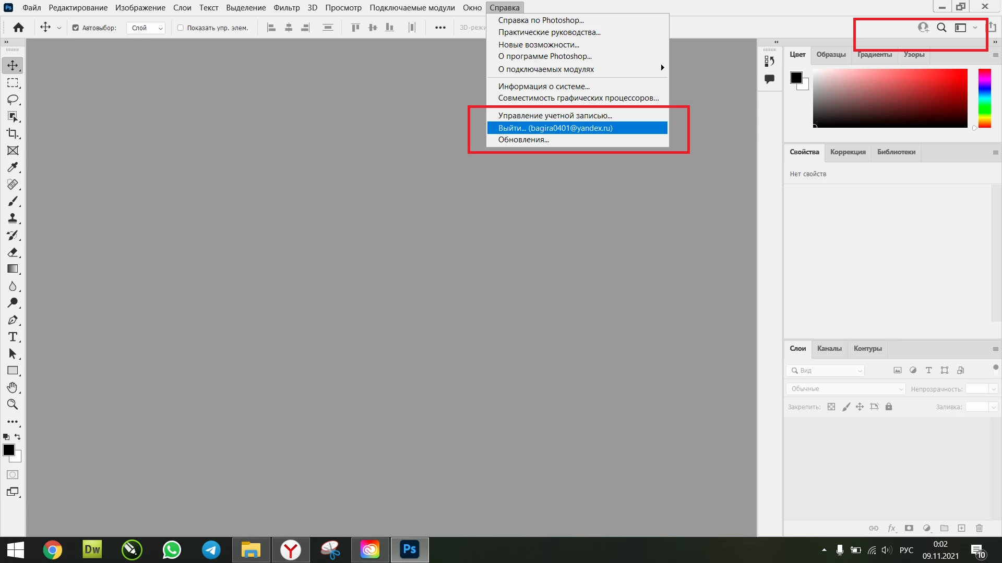Enable Показать упр. элем. checkbox
The width and height of the screenshot is (1002, 563).
pyautogui.click(x=181, y=28)
